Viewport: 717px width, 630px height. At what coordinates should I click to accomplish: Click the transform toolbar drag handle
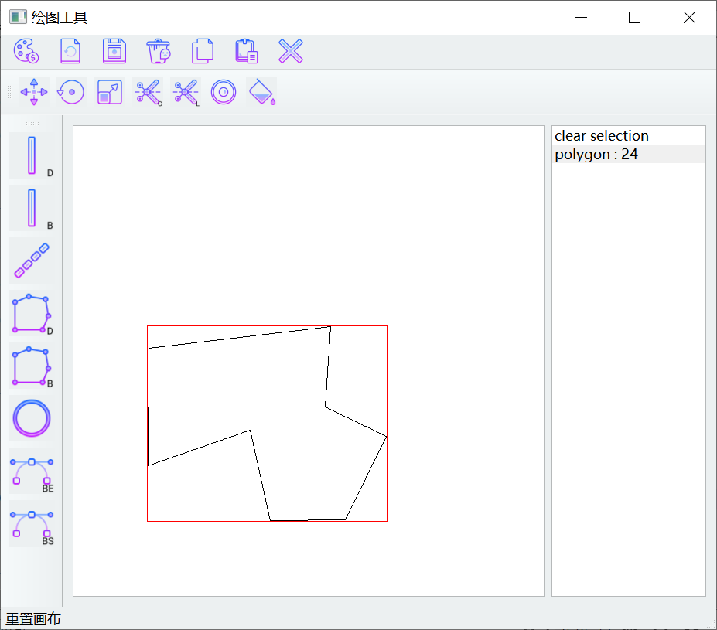pos(9,92)
